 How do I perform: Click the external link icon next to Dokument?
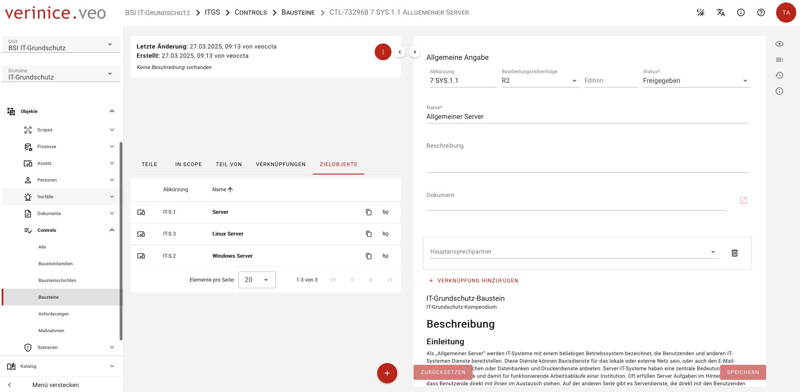click(744, 200)
